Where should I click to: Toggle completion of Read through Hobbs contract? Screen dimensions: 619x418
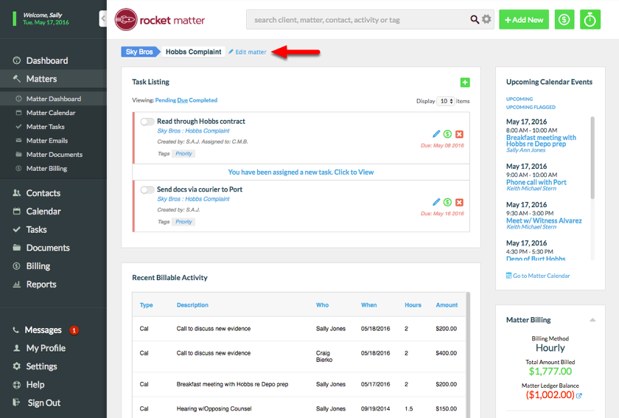(x=147, y=122)
